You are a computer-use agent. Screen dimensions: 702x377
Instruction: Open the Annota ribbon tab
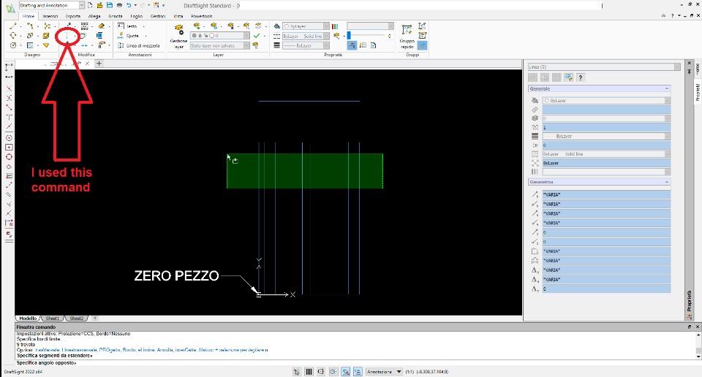(x=115, y=16)
